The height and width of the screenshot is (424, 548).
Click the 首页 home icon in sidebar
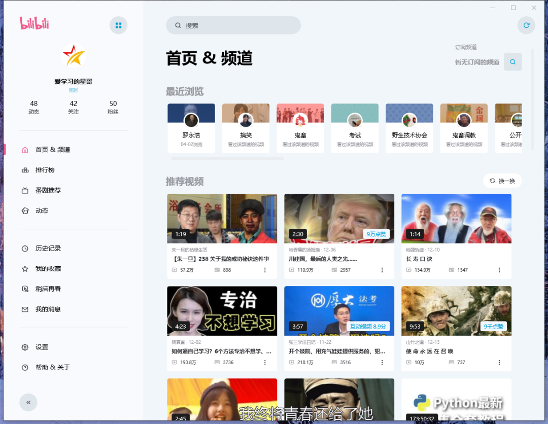25,150
